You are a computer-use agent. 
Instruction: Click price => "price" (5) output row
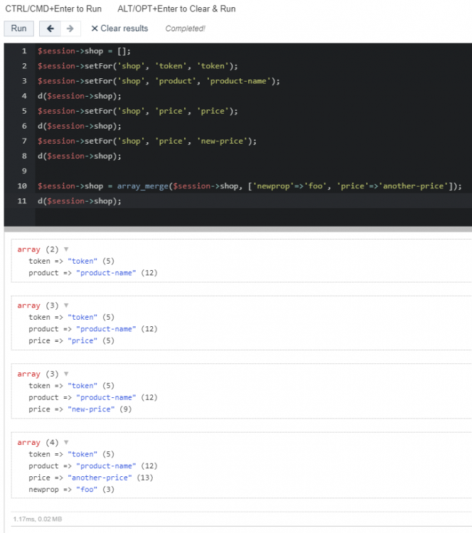coord(71,340)
